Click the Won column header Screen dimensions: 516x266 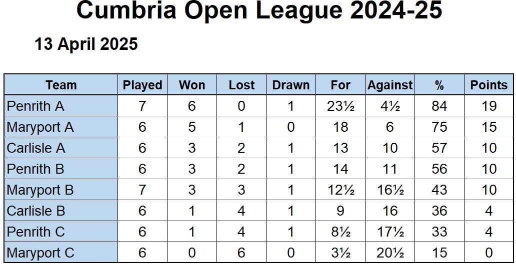(192, 85)
